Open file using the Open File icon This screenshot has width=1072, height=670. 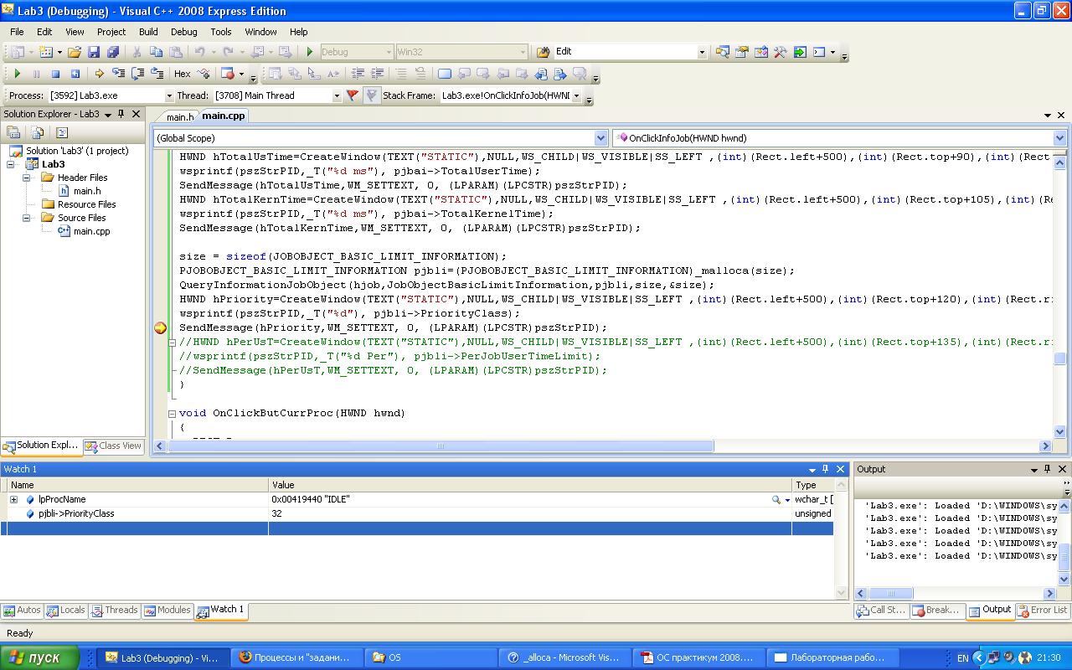click(75, 52)
